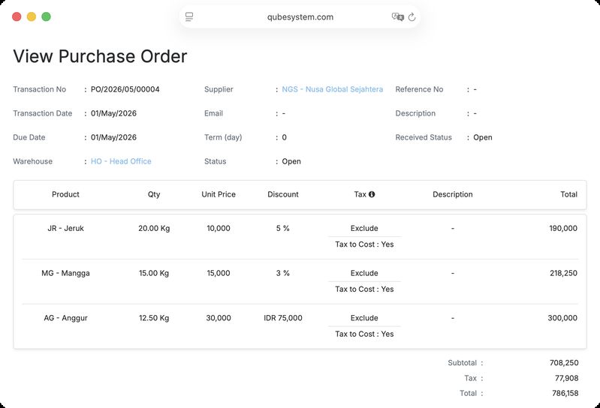Click Exclude tax in Anggur row

pyautogui.click(x=364, y=317)
